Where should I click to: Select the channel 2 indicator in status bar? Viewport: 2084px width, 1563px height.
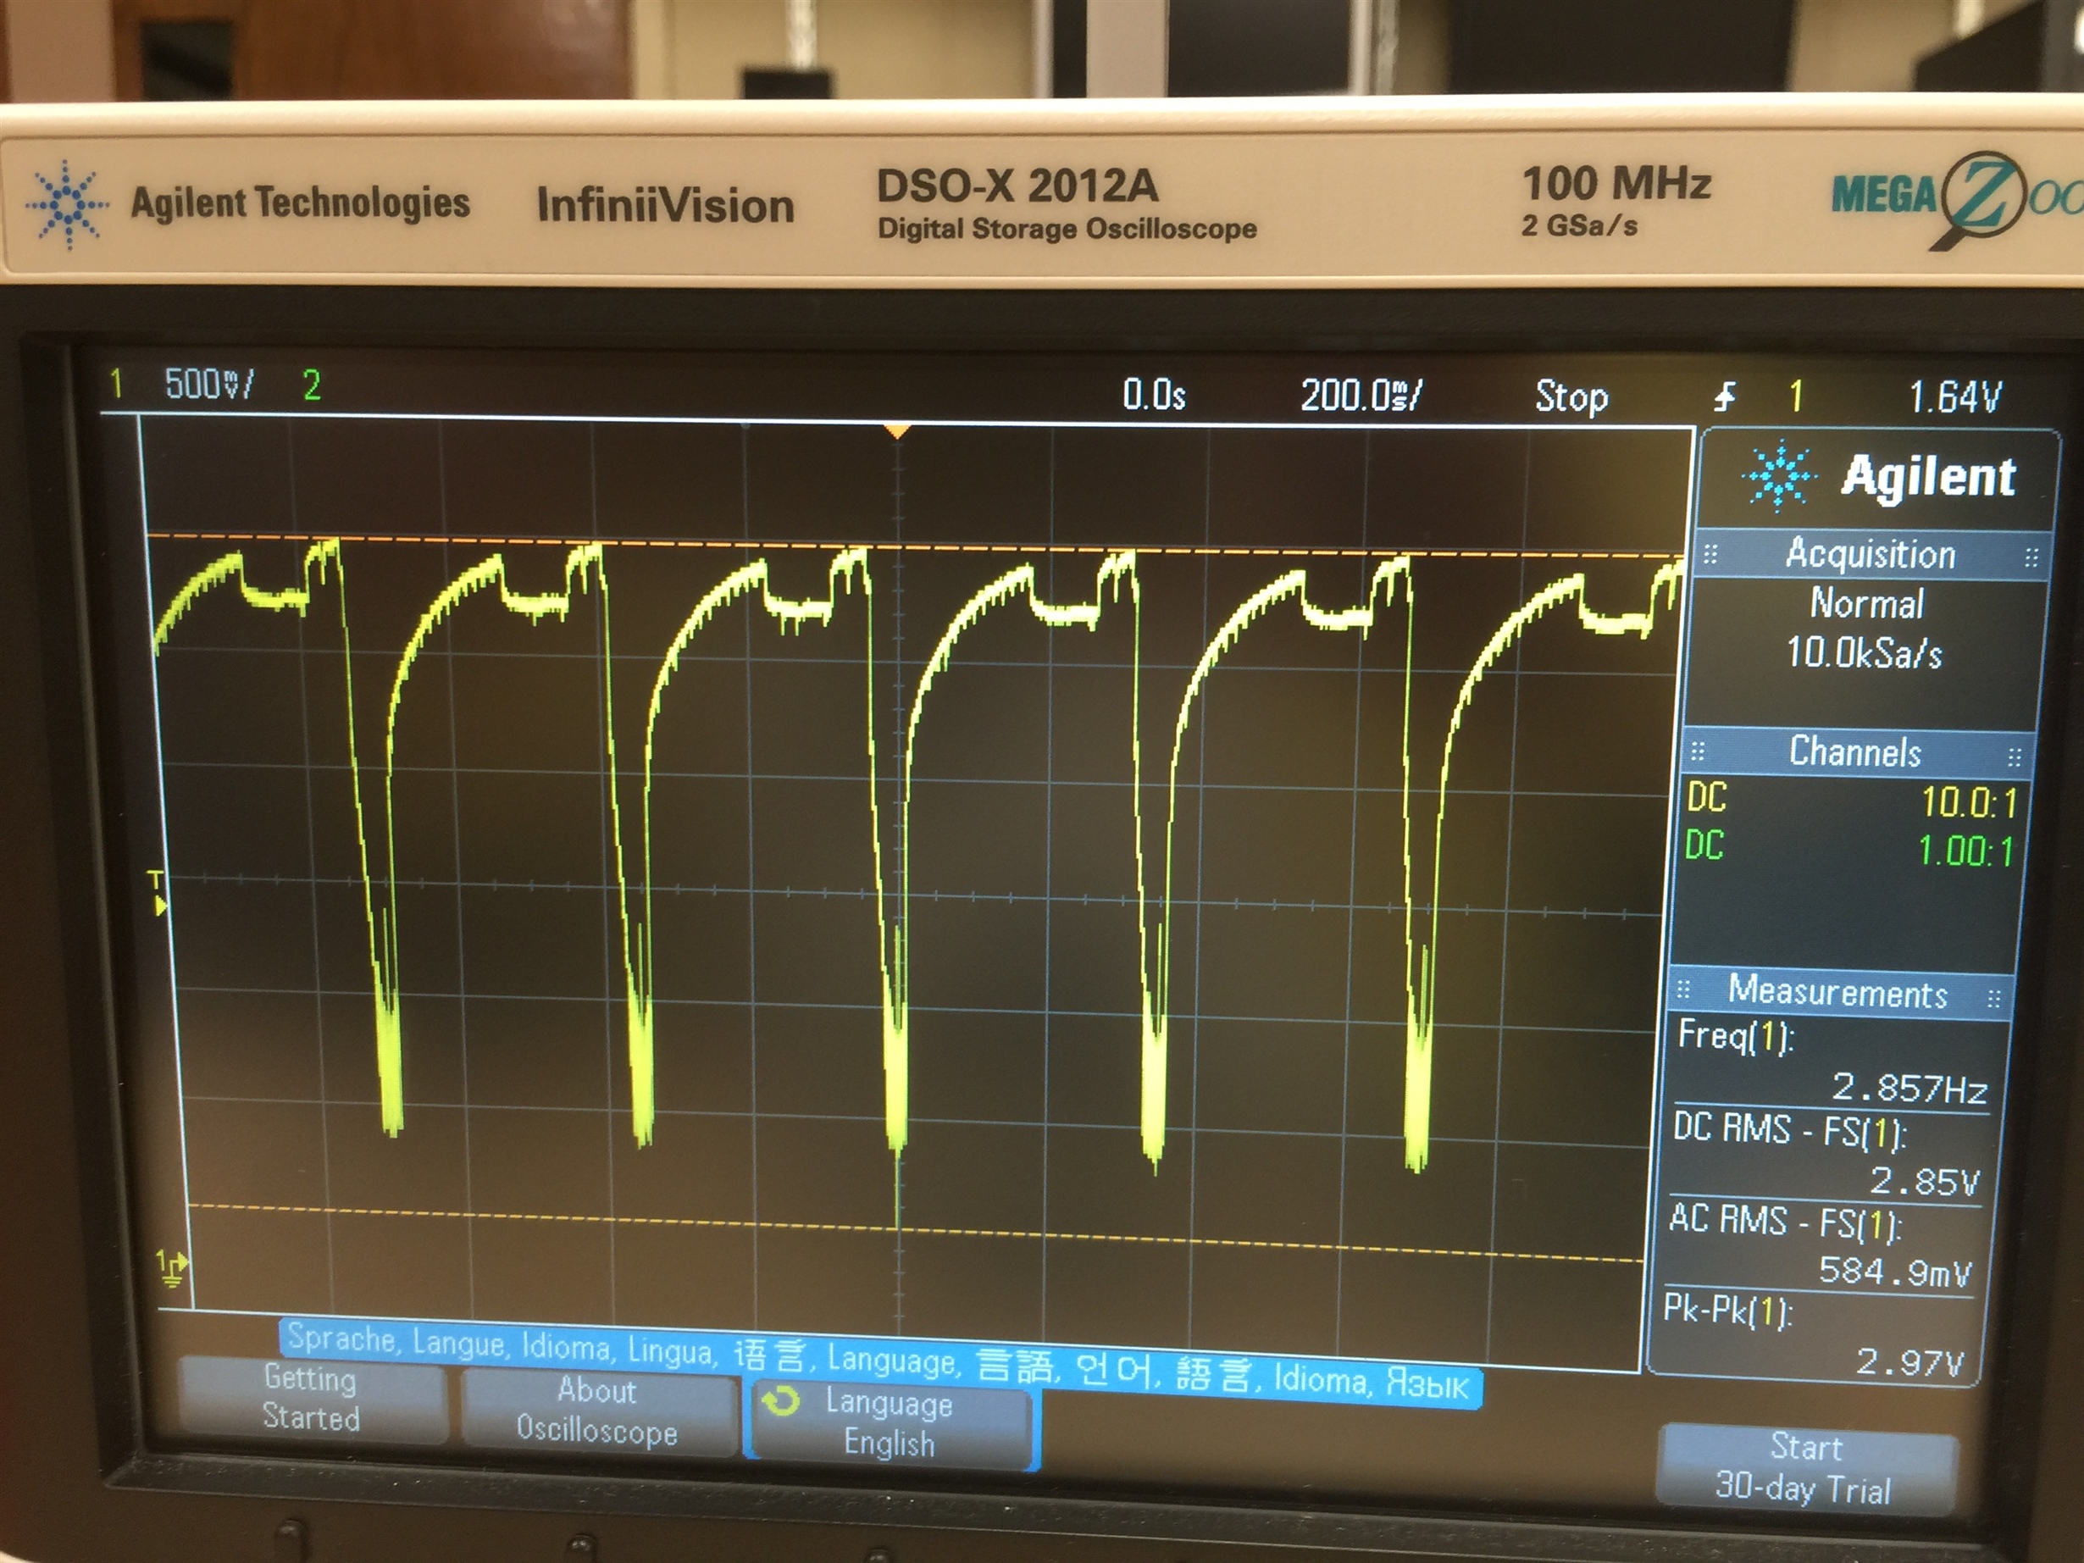[312, 385]
